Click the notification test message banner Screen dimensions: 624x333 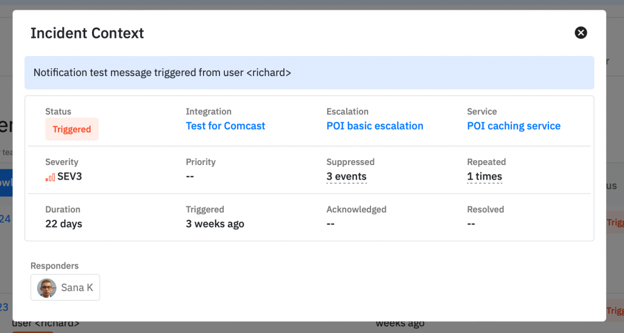(x=309, y=73)
